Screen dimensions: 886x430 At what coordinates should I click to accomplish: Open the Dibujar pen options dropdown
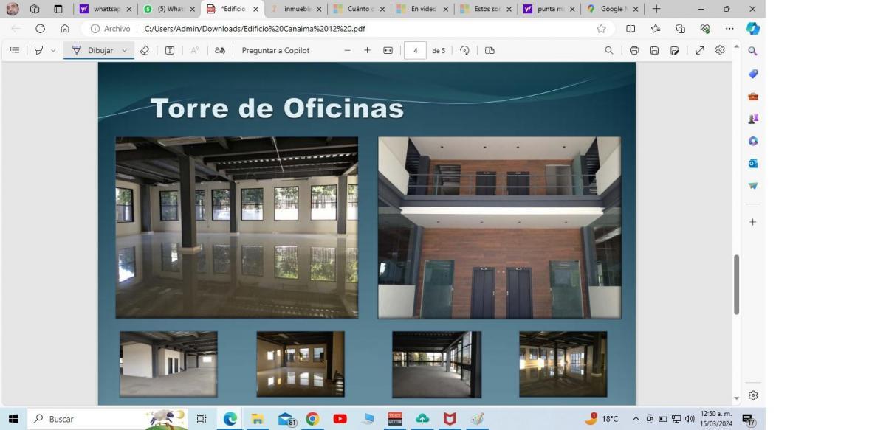(x=124, y=50)
